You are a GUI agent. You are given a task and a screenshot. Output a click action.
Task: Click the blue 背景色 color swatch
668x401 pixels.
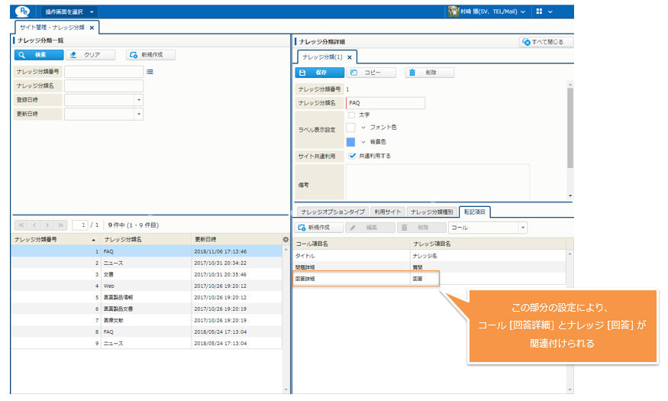pyautogui.click(x=351, y=142)
